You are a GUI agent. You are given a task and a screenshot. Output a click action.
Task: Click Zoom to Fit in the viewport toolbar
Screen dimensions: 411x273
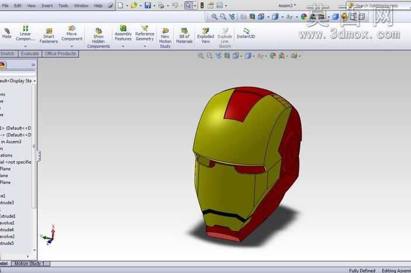coord(200,56)
